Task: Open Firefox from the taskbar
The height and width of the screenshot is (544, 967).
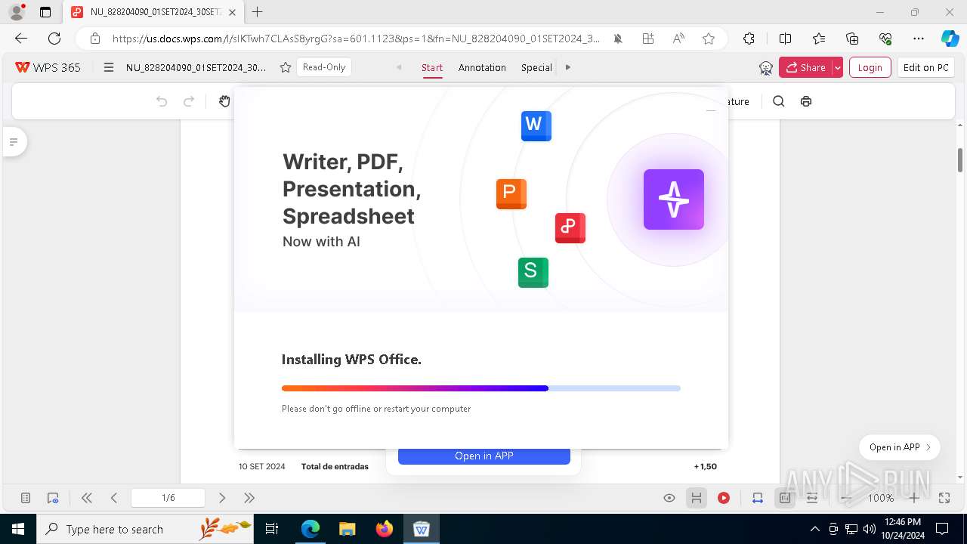Action: (385, 529)
